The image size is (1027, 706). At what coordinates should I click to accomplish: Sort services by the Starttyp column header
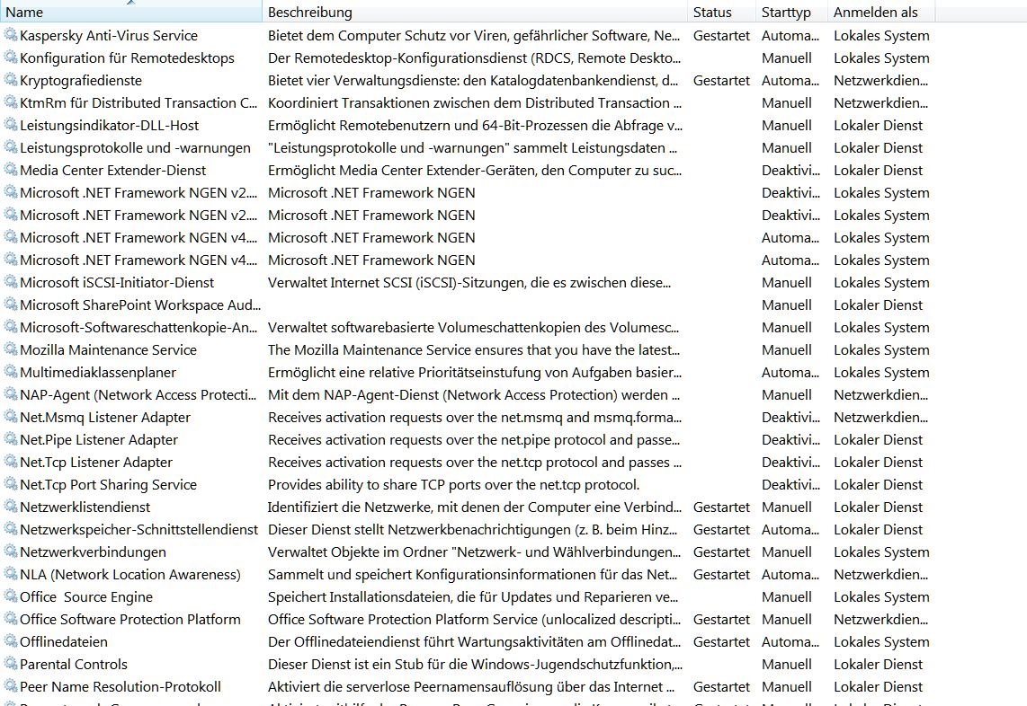click(792, 12)
